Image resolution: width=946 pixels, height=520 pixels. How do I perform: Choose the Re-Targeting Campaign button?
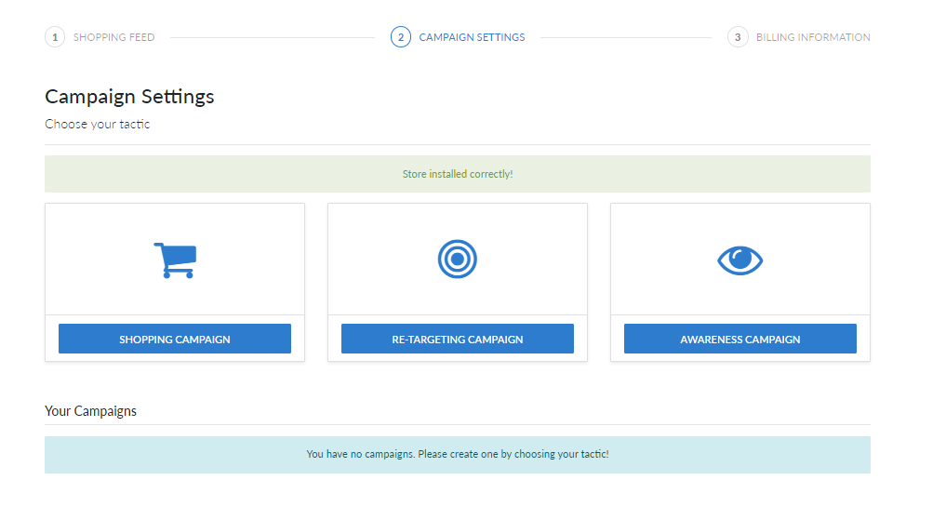458,339
